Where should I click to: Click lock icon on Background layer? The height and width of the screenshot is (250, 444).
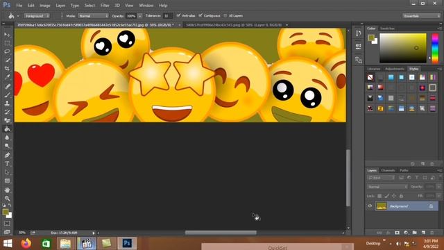431,206
